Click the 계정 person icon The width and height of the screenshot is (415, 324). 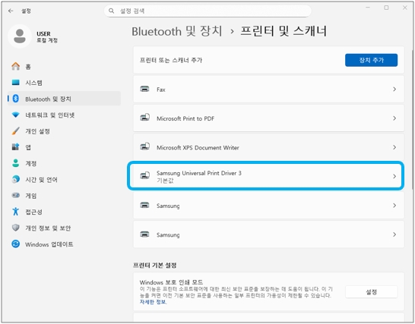tap(16, 163)
